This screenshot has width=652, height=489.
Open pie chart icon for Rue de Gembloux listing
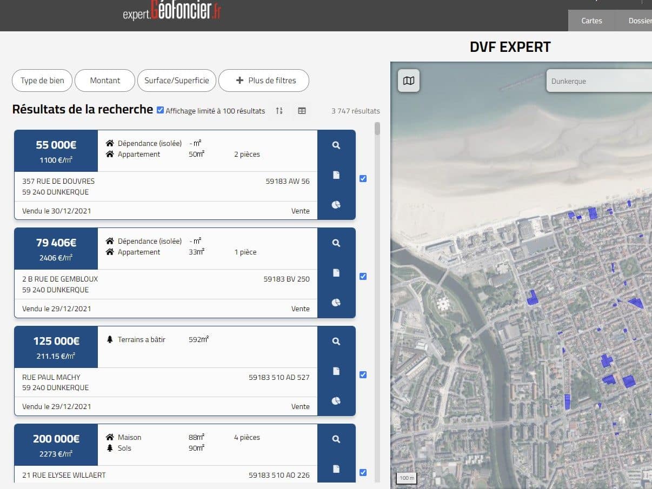(336, 303)
